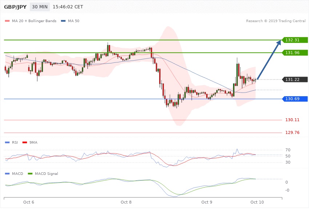
Task: Click the 131.22 current price tag
Action: pos(294,79)
